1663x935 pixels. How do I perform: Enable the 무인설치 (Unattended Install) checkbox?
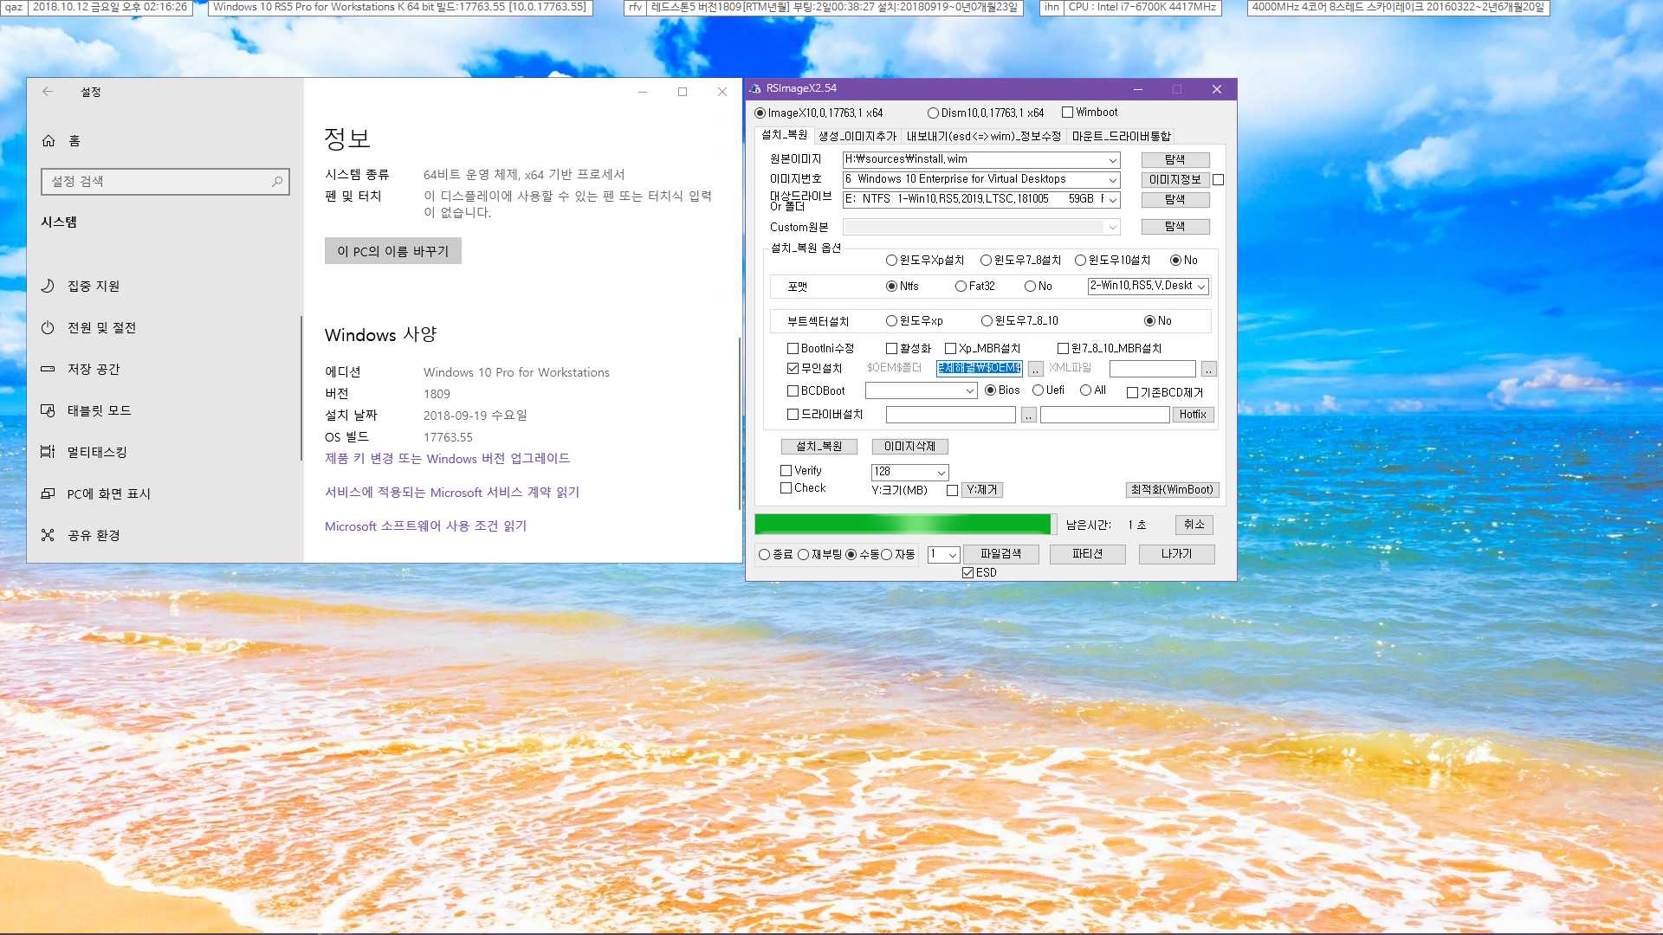791,368
